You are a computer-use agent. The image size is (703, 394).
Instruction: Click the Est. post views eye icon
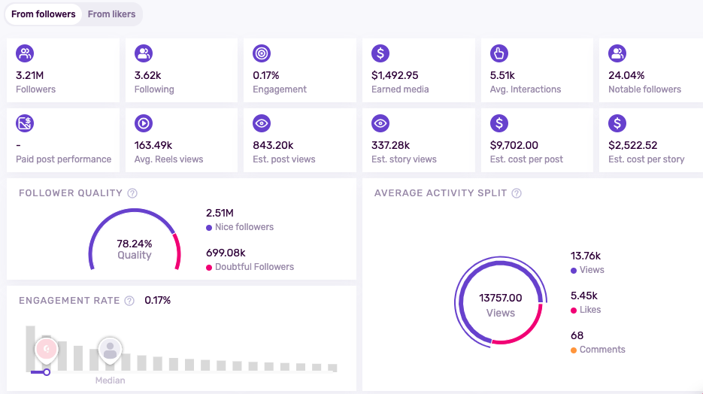point(262,123)
